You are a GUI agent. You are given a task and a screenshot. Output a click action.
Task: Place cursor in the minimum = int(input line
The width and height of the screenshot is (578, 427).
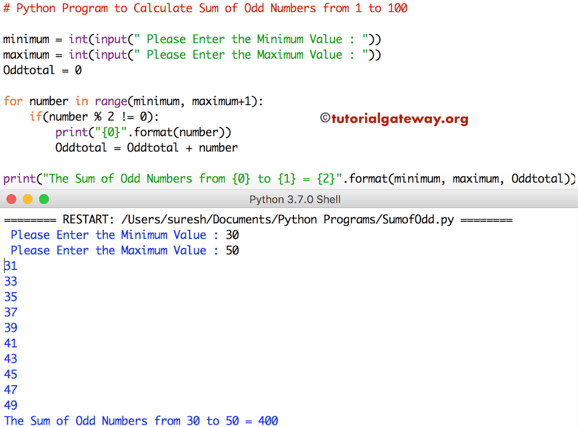(192, 39)
